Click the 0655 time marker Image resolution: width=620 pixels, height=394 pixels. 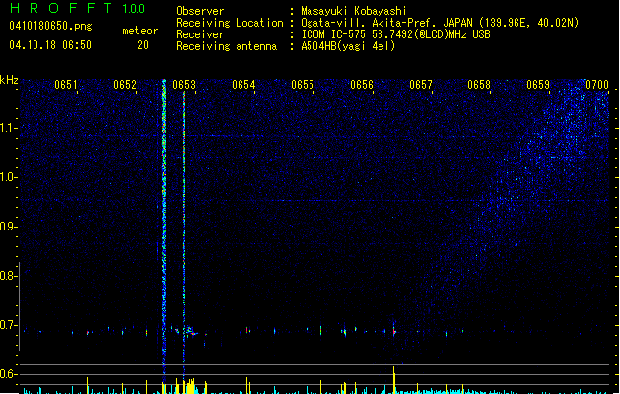pyautogui.click(x=303, y=85)
